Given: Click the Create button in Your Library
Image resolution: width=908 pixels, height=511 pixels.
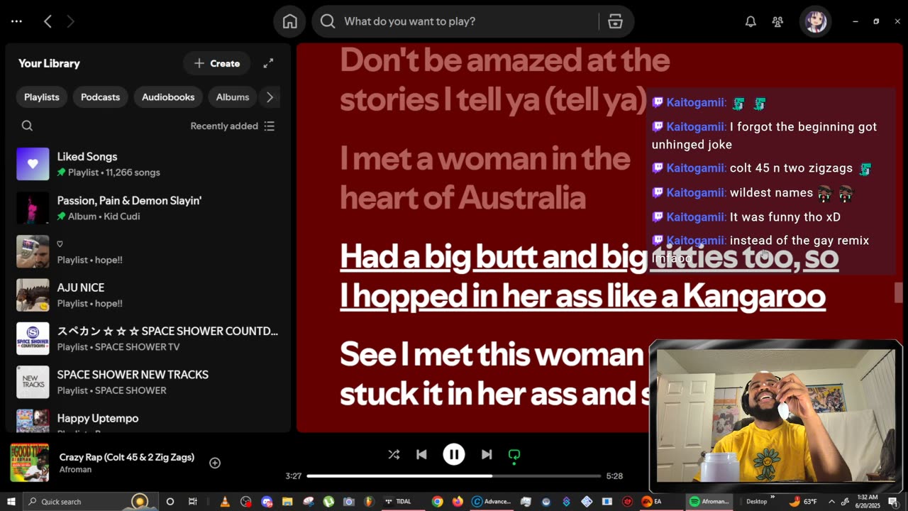Looking at the screenshot, I should [x=217, y=63].
